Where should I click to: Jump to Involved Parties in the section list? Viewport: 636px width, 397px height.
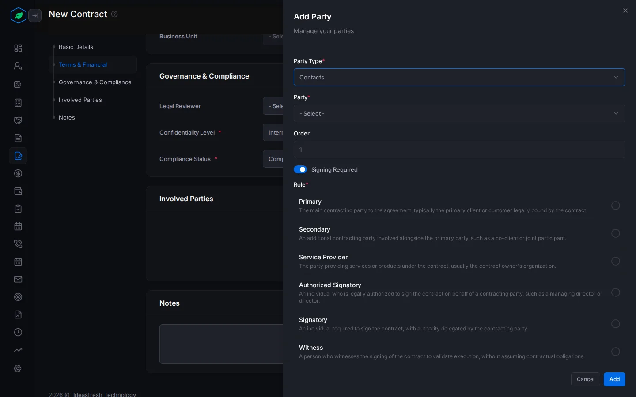[x=80, y=100]
